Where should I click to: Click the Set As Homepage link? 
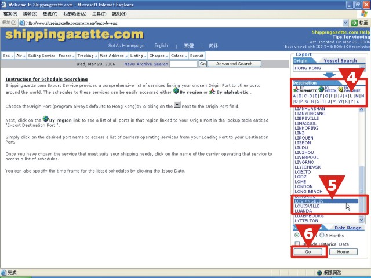click(x=126, y=46)
